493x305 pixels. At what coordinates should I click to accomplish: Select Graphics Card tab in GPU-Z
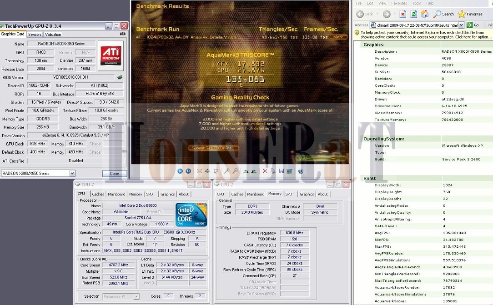coord(13,34)
